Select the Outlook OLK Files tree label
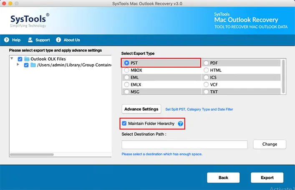Viewport: 295px width, 190px height. click(48, 59)
